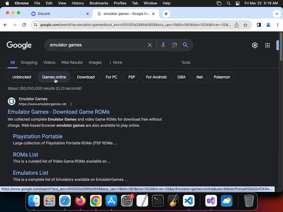Select the Videos results tab
283x212 pixels.
pyautogui.click(x=49, y=62)
